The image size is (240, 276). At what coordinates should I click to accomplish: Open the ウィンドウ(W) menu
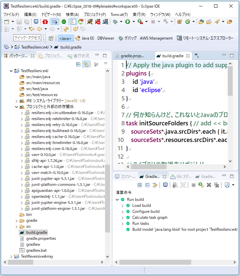160,14
